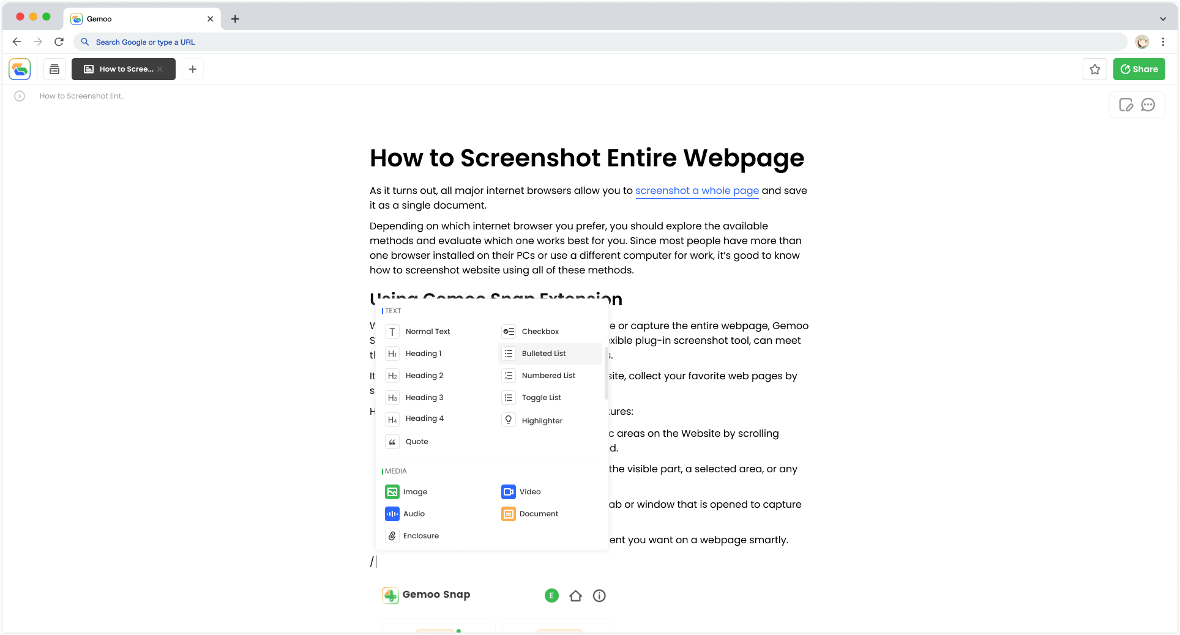Add a new Gemoo document tab

193,69
